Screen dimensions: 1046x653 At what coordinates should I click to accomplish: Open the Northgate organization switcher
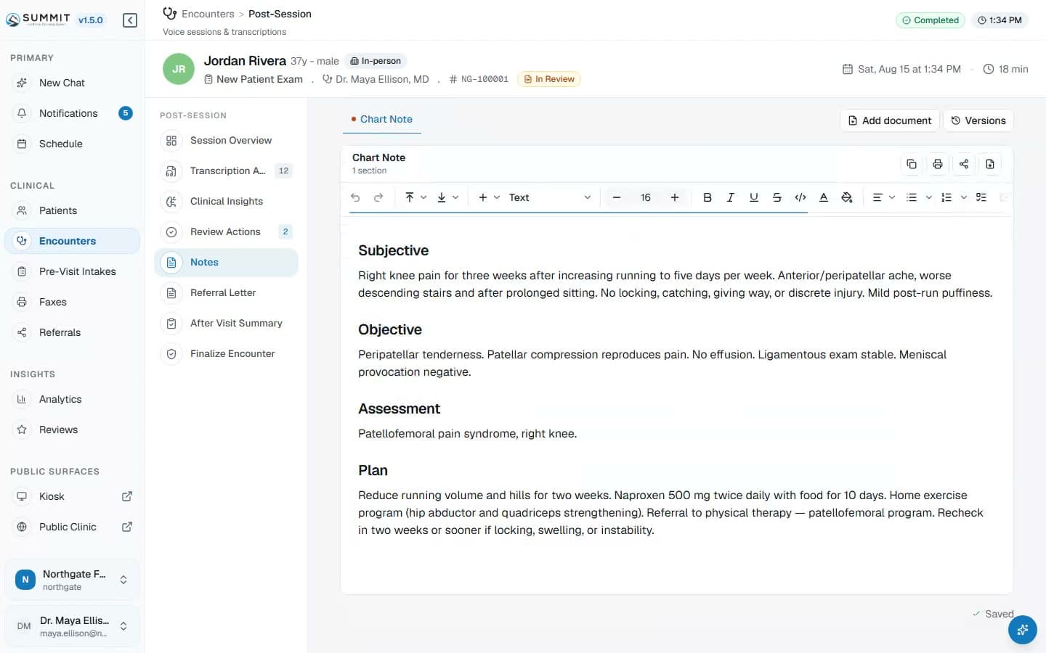(x=72, y=580)
